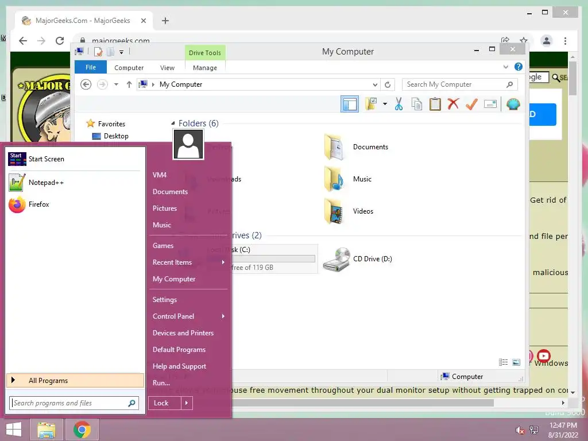Click Explorer's Back arrow button
Screen dimensions: 588x441
coord(86,84)
